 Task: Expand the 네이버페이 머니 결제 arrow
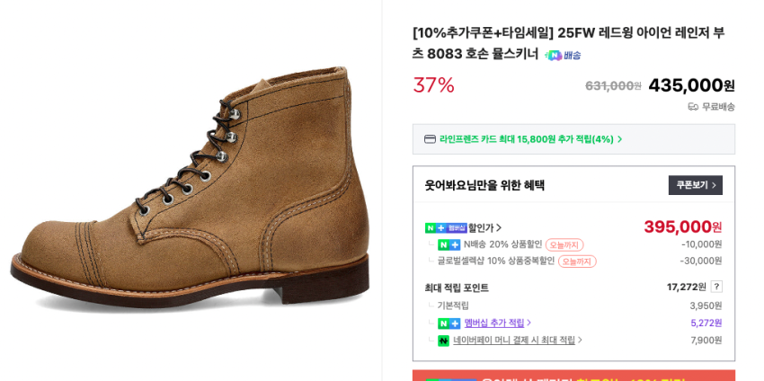[x=580, y=341]
